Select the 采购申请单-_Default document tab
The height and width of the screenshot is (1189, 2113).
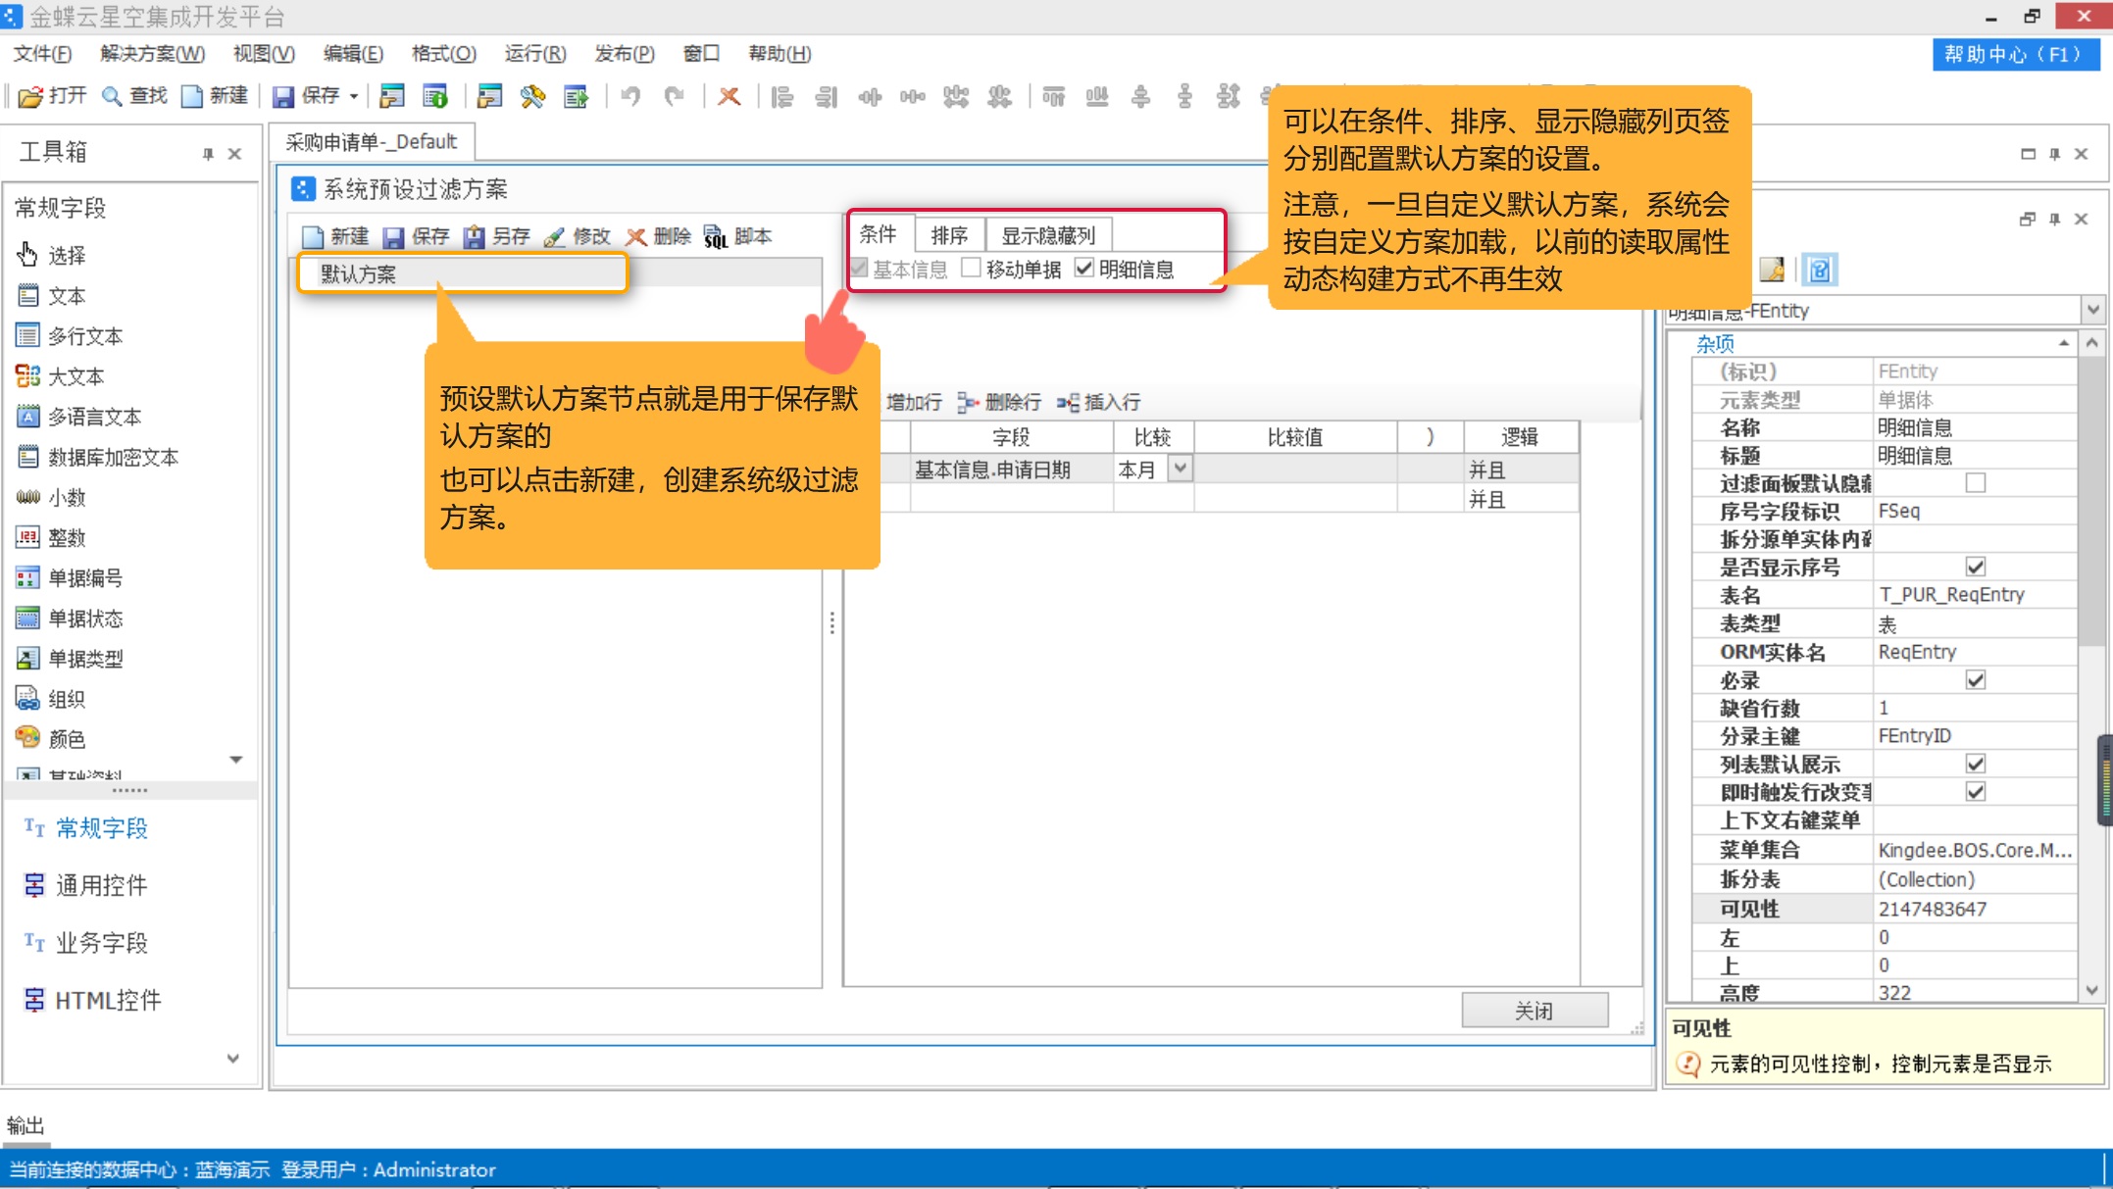[371, 142]
